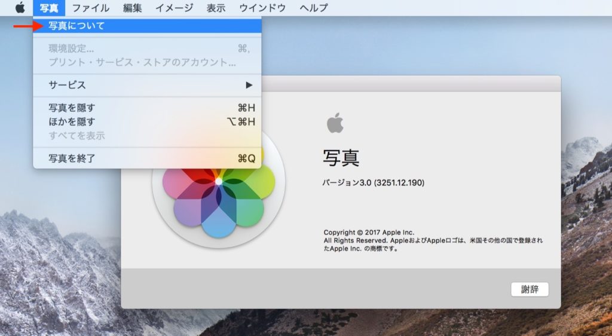Click the grey Apple logo in the About window
This screenshot has height=336, width=612.
[x=335, y=123]
